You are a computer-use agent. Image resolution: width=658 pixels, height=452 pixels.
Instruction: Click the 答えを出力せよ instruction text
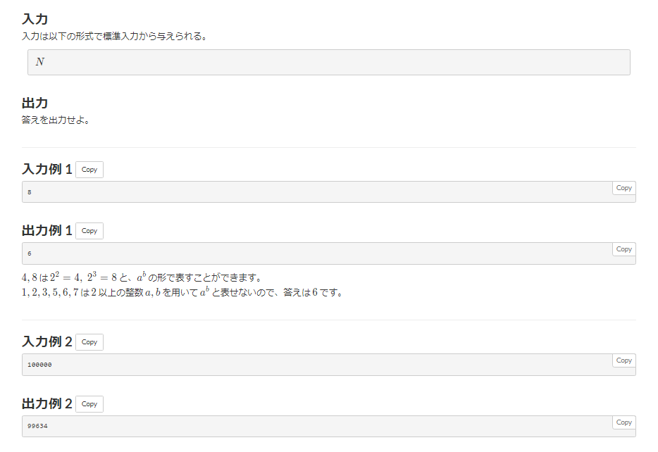pyautogui.click(x=54, y=120)
